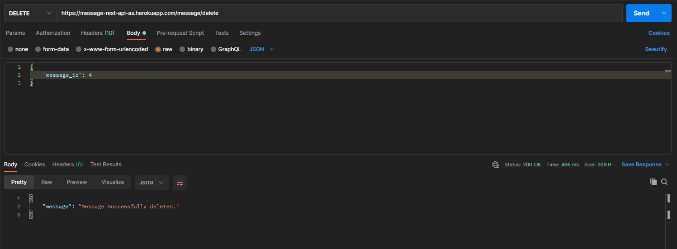Open the Cookies link
This screenshot has height=249, width=677.
tap(659, 33)
